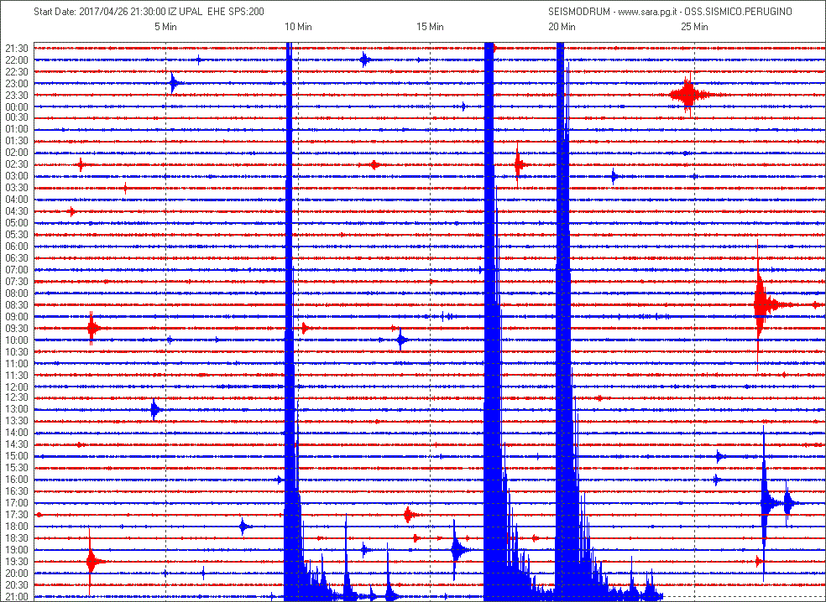
Task: Click the 00:00 trace time label
Action: (16, 106)
